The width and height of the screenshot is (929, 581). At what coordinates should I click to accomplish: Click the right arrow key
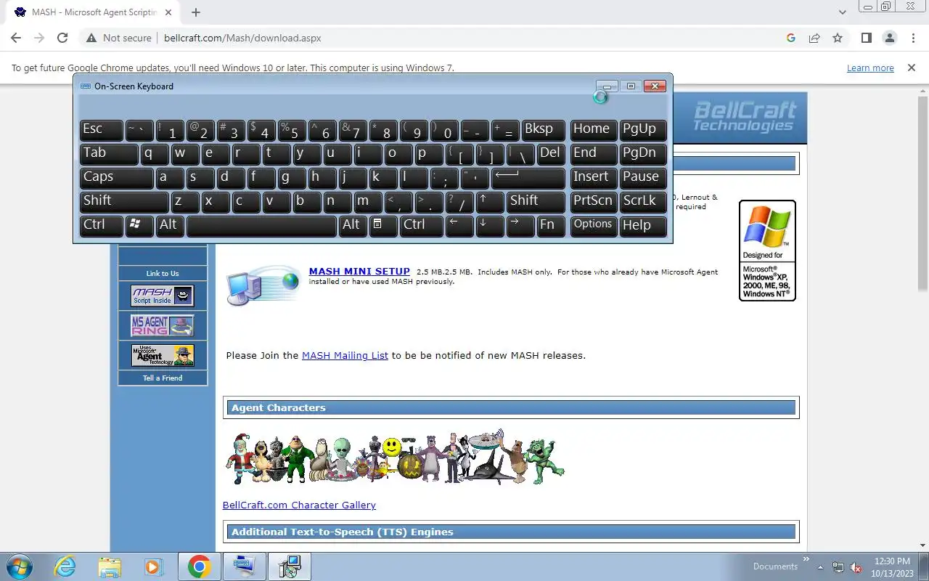[x=520, y=226]
